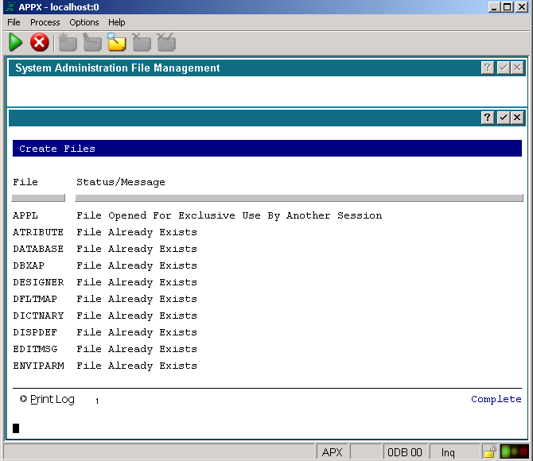Close the Create Files panel with X
Screen dimensions: 533x461
517,118
